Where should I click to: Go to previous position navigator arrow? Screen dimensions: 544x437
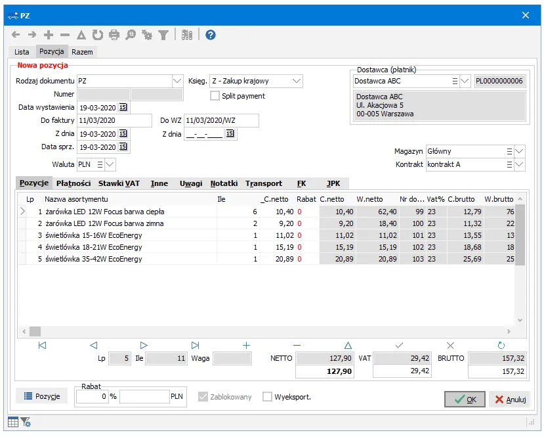click(93, 345)
